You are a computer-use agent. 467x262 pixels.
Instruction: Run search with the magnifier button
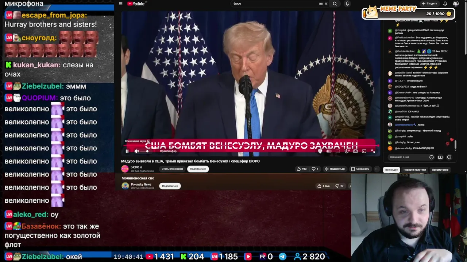click(335, 4)
